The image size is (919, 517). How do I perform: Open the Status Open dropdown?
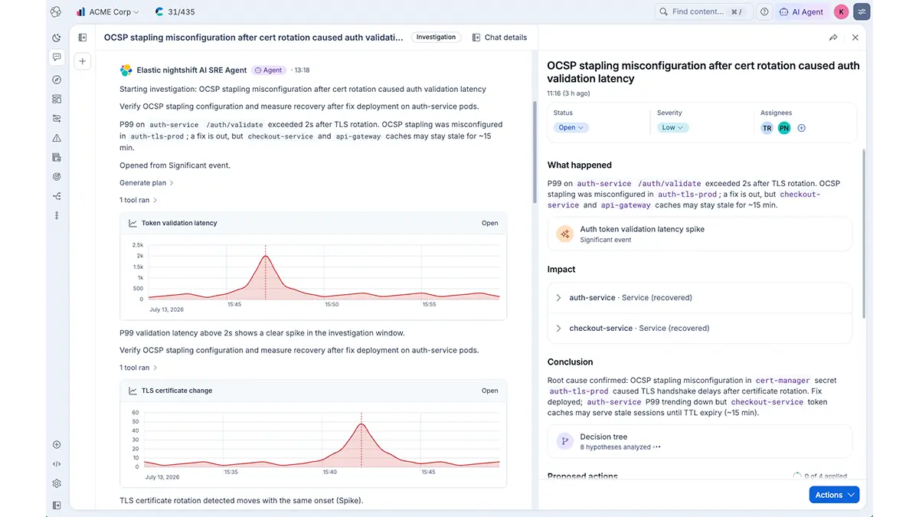(571, 128)
